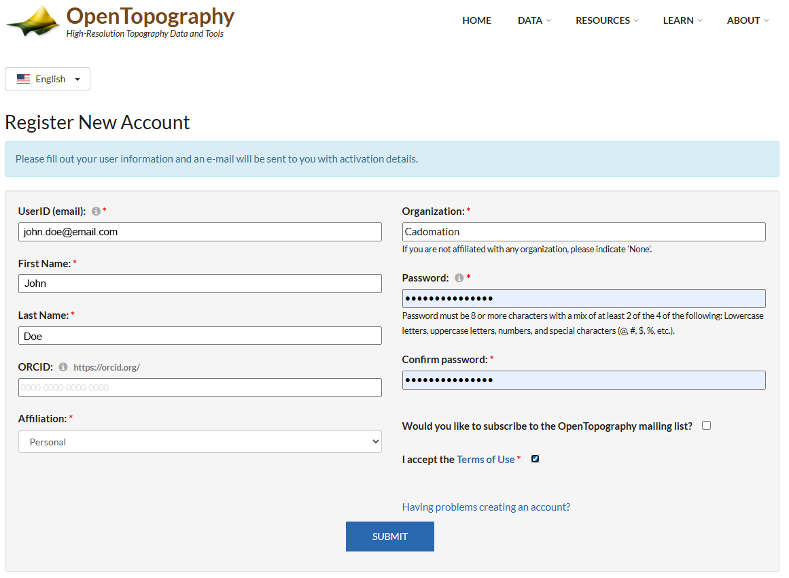The image size is (789, 578).
Task: Uncheck the accept Terms of Use checkbox
Action: [x=536, y=459]
